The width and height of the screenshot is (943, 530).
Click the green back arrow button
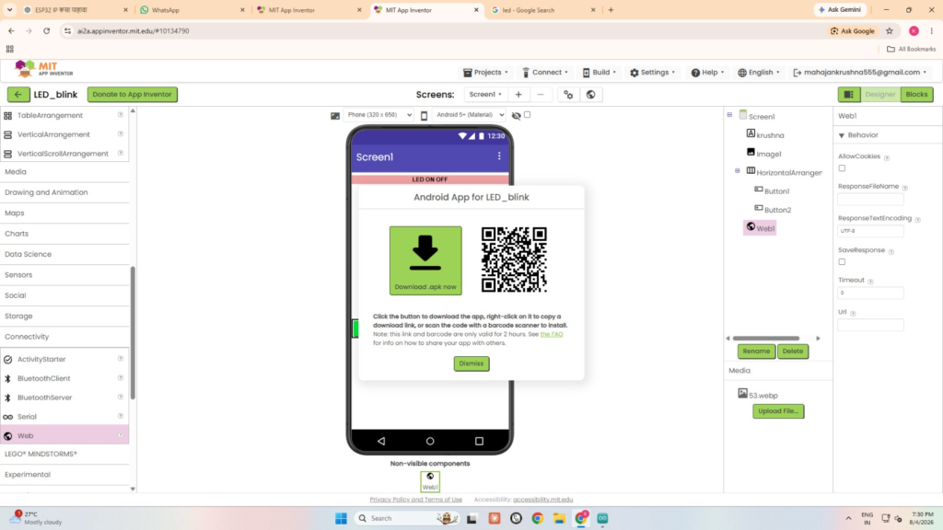pyautogui.click(x=18, y=95)
